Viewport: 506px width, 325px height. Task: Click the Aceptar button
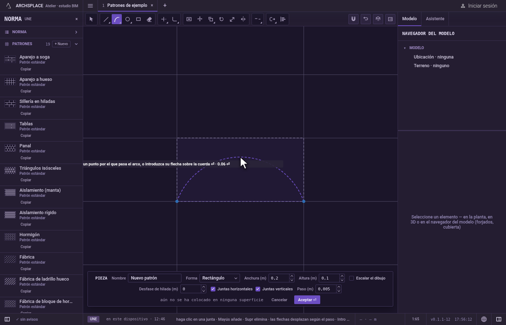(x=307, y=300)
